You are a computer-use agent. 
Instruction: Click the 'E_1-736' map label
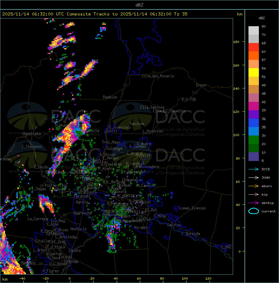pos(189,99)
